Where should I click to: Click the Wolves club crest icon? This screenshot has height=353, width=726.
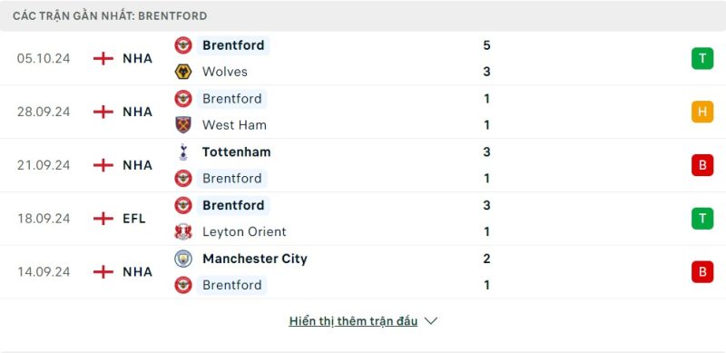point(183,72)
